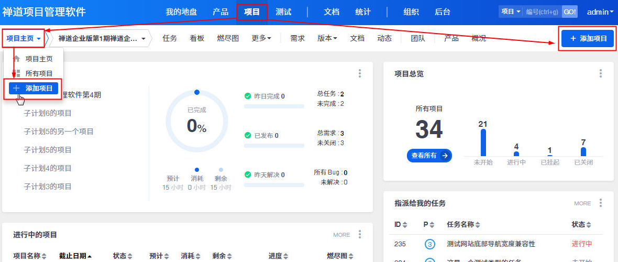Open the 任务 sub-navigation tab
Viewport: 618px width, 262px height.
tap(170, 38)
